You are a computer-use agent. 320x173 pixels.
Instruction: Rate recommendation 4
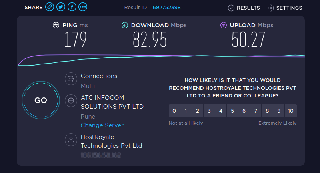tap(221, 111)
